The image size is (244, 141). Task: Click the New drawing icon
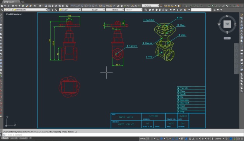coord(2,6)
